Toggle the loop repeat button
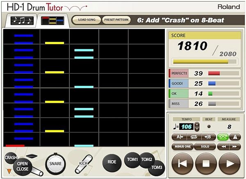The image size is (246, 179). coord(194,137)
